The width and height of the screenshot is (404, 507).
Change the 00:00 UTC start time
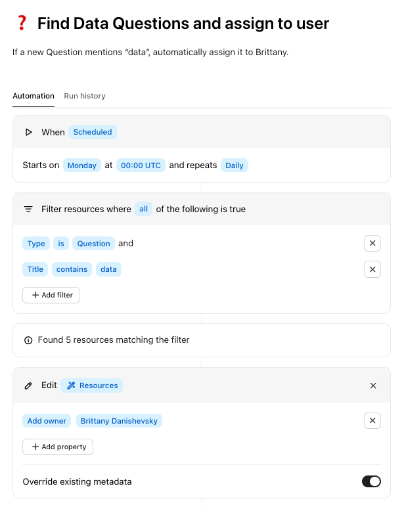tap(141, 165)
